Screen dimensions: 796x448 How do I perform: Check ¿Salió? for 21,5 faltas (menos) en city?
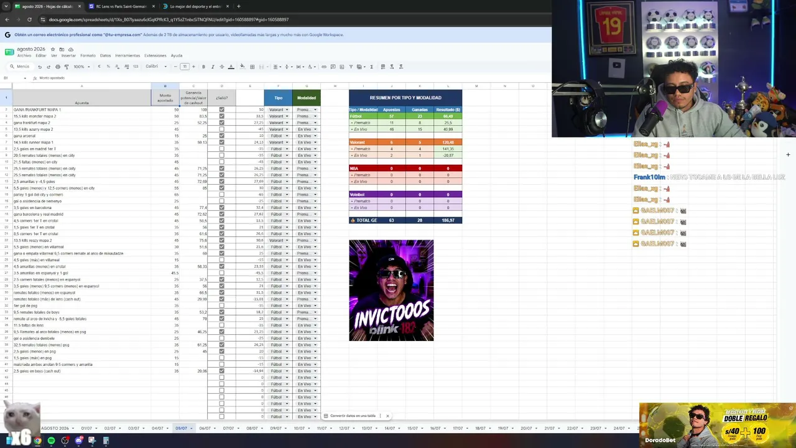pos(221,162)
